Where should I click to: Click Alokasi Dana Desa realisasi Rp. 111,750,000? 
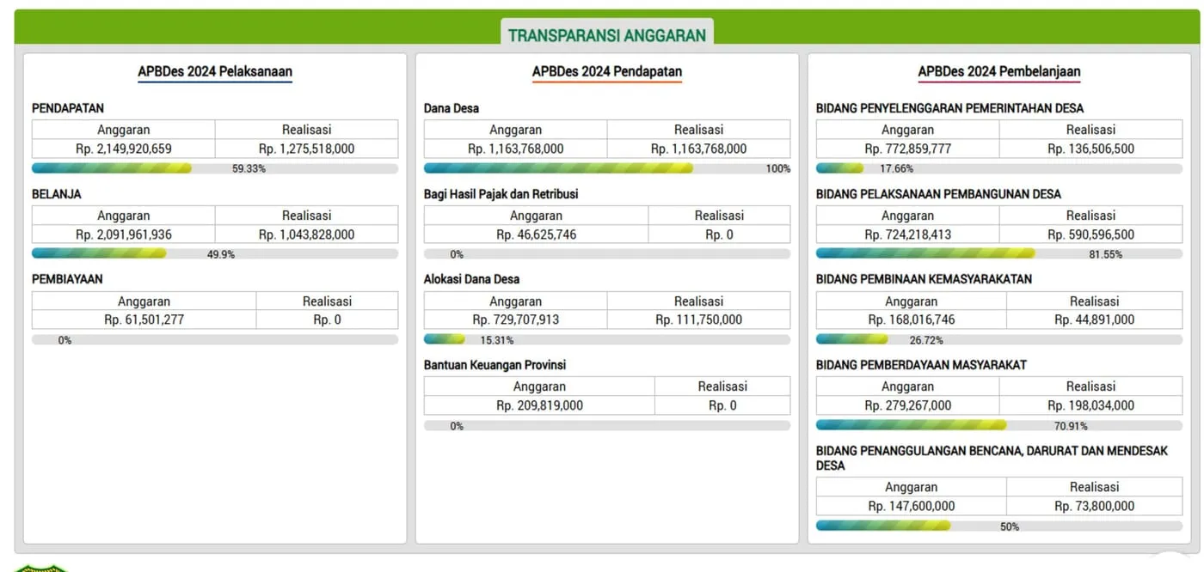click(698, 319)
